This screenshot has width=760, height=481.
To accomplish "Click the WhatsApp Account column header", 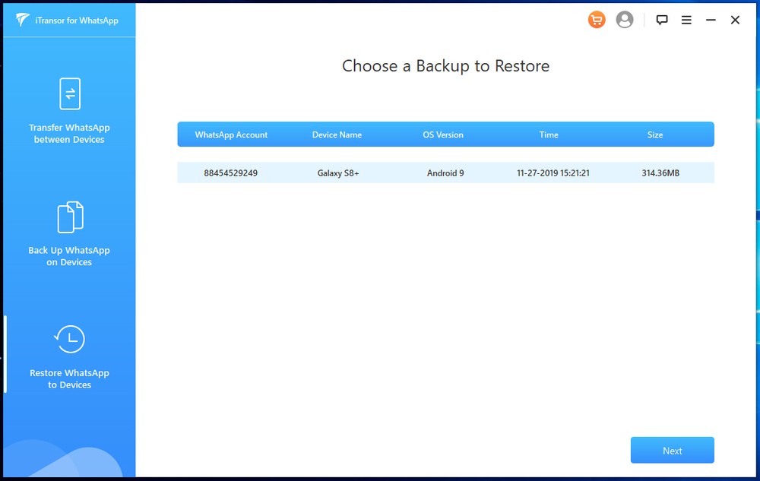I will [231, 134].
